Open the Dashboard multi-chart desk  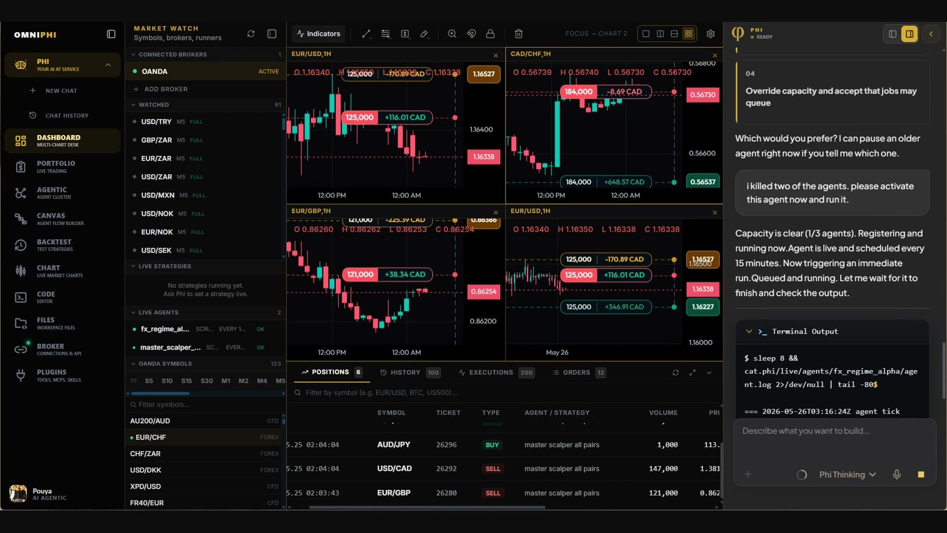tap(63, 141)
